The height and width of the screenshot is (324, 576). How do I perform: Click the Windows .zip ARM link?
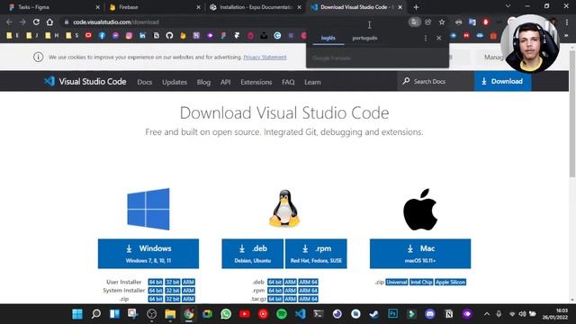[188, 299]
